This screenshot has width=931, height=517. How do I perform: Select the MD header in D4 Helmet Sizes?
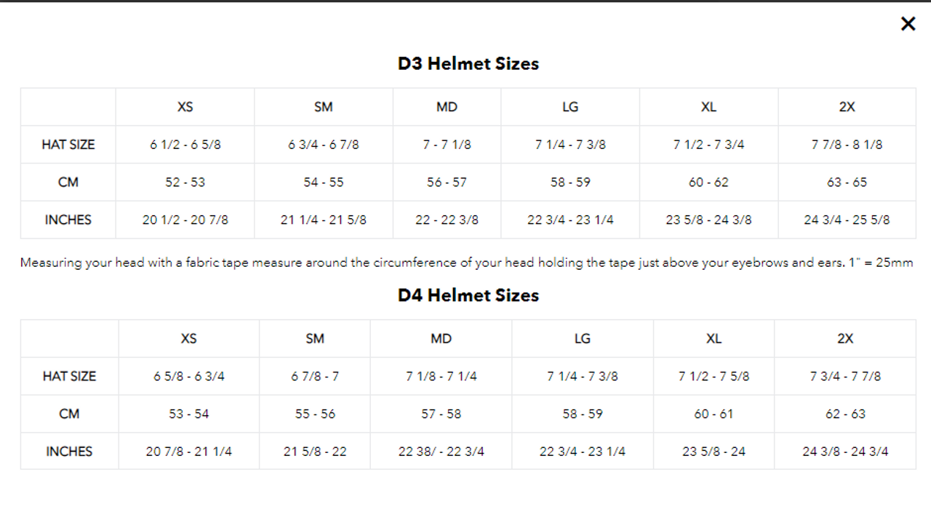click(x=440, y=339)
